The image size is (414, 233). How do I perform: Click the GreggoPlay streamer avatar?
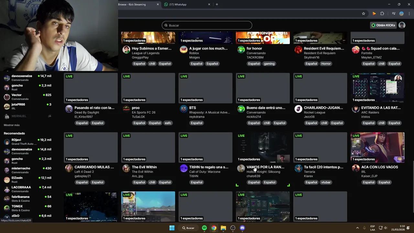pyautogui.click(x=126, y=50)
